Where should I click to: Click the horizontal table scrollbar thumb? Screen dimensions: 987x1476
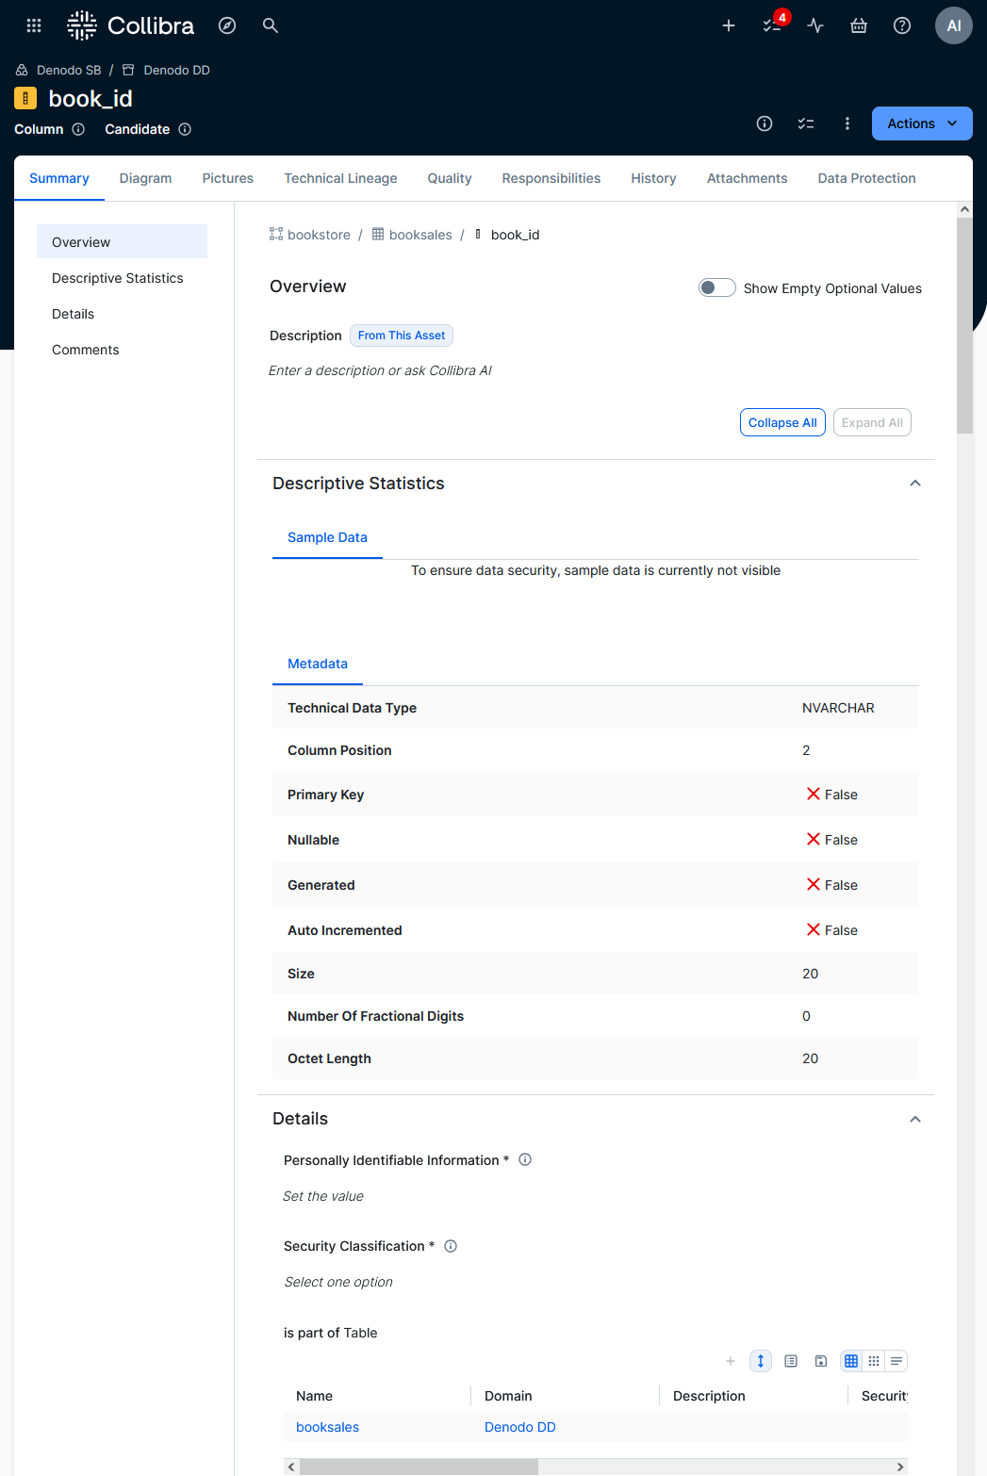click(x=419, y=1467)
